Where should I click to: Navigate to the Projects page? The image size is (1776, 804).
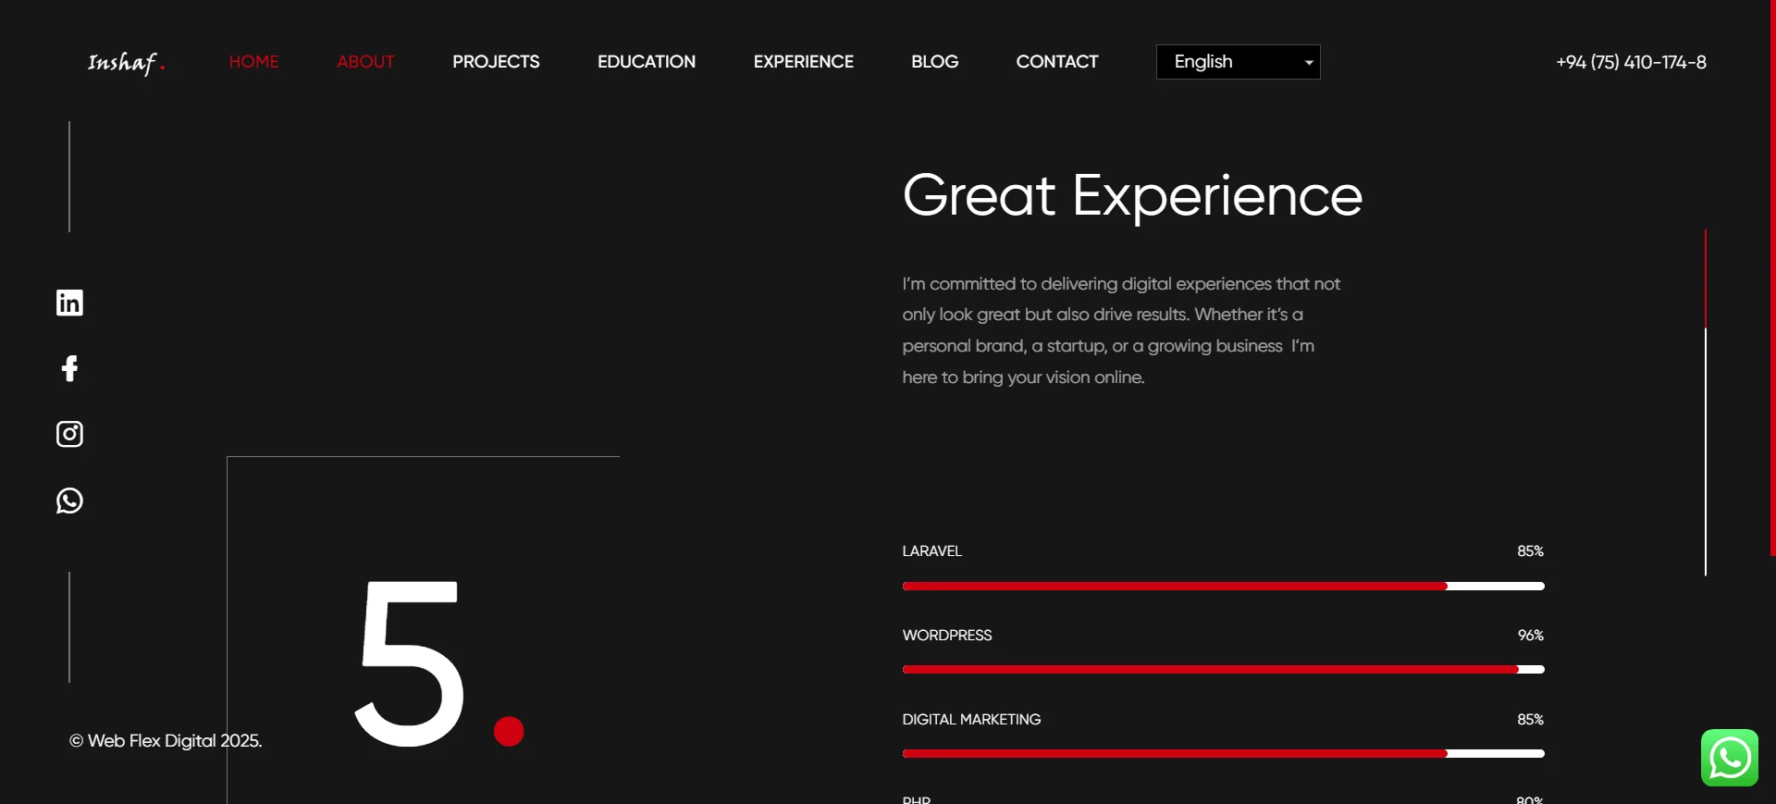pos(496,62)
